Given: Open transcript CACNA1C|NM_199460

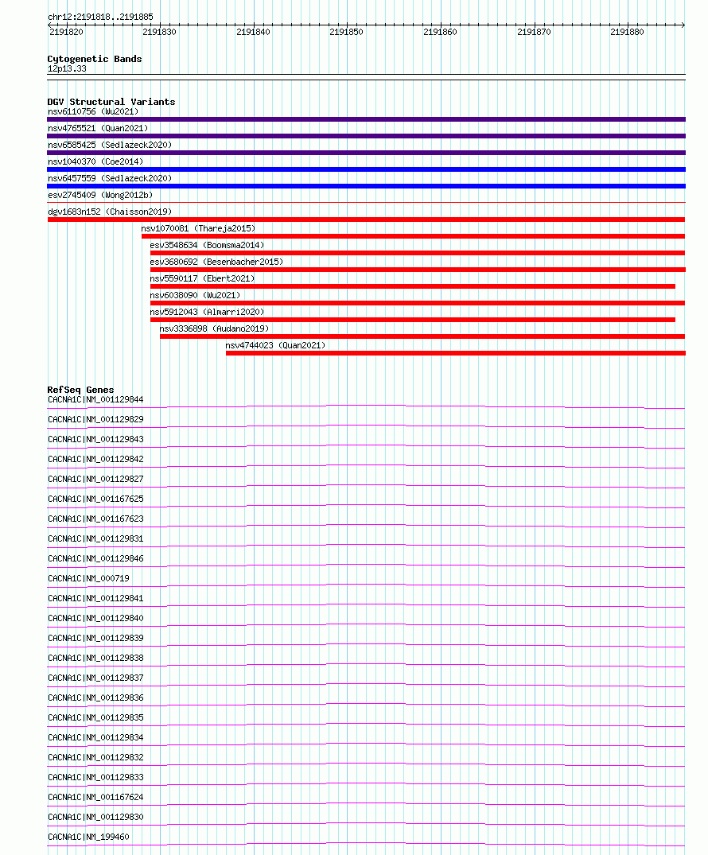Looking at the screenshot, I should (88, 838).
